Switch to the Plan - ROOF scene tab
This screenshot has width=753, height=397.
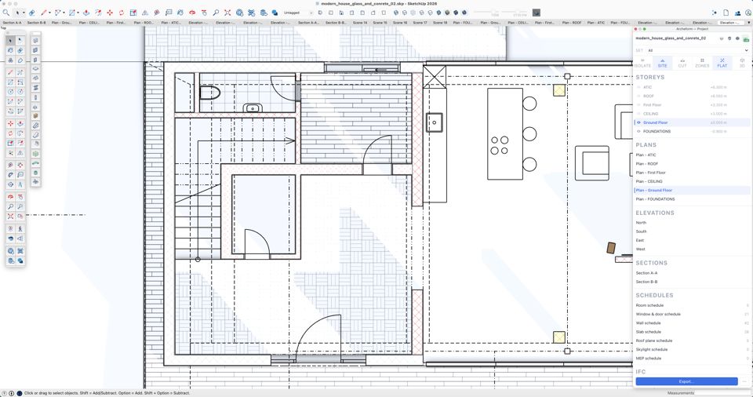click(x=572, y=23)
